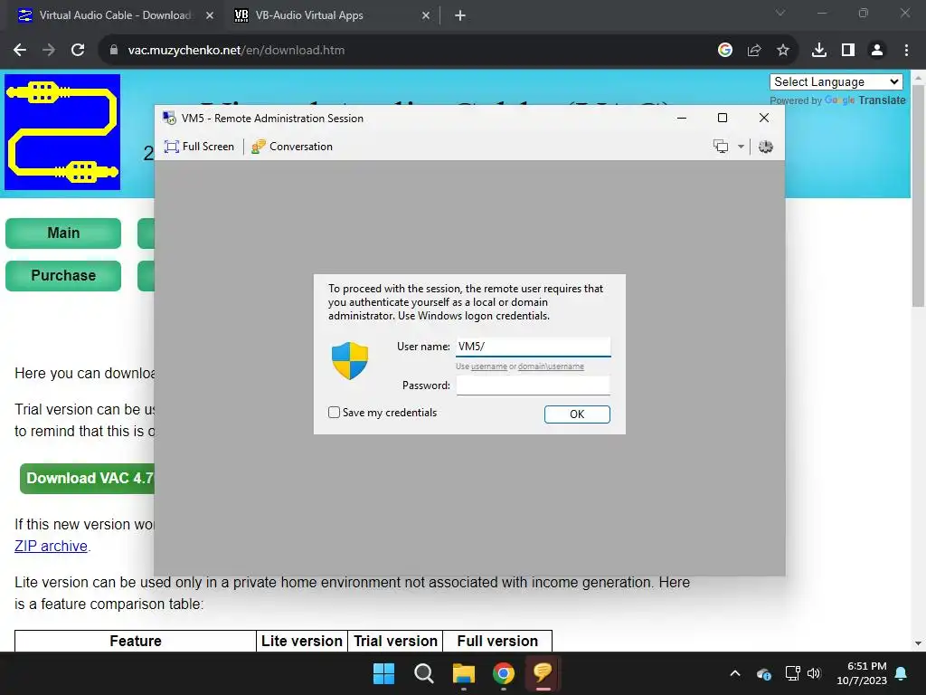Click Full Screen in the remote session toolbar
This screenshot has width=926, height=695.
[x=199, y=147]
